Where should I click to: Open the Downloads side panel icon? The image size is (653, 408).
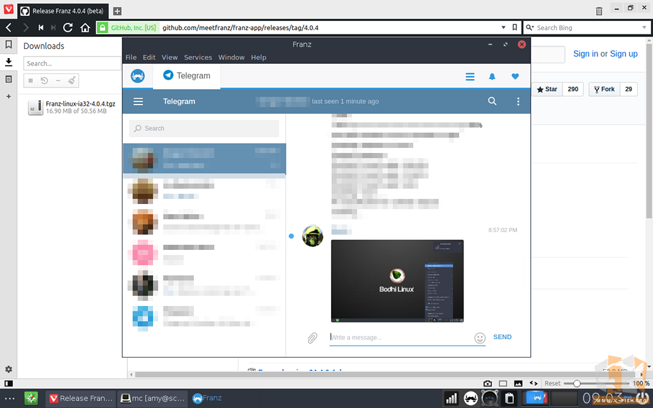[x=8, y=62]
